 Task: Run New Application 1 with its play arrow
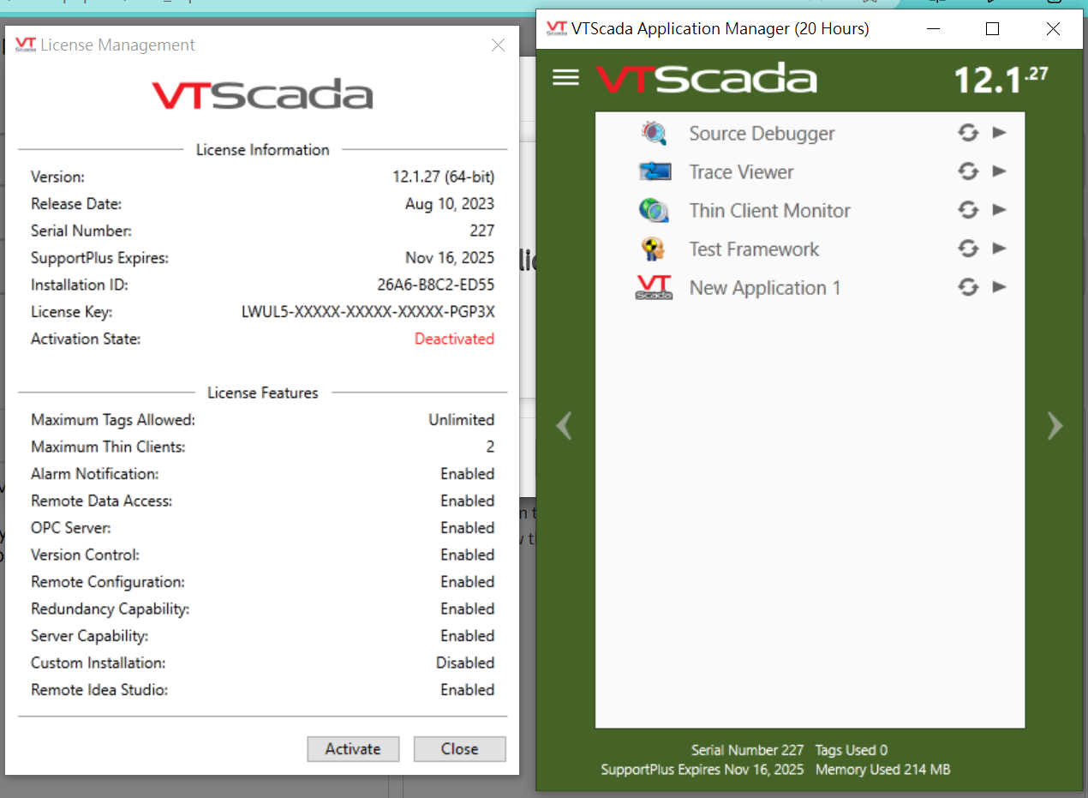coord(999,286)
